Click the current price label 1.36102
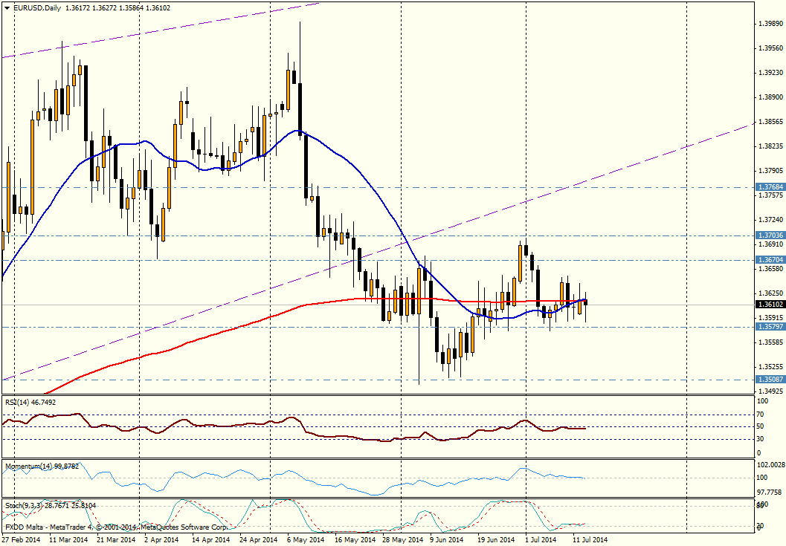 [769, 305]
